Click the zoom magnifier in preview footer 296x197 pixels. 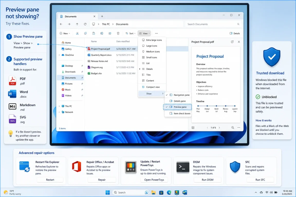(233, 128)
